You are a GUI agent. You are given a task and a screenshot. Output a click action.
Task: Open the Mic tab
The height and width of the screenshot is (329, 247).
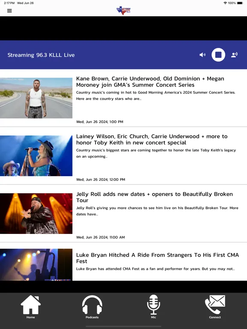[154, 307]
